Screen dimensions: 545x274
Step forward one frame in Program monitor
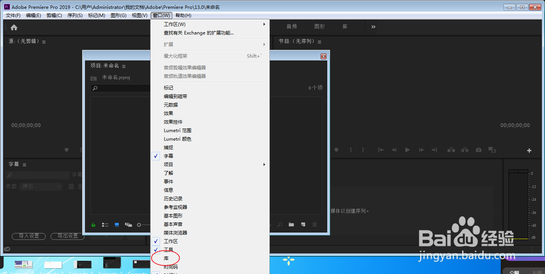pyautogui.click(x=421, y=150)
